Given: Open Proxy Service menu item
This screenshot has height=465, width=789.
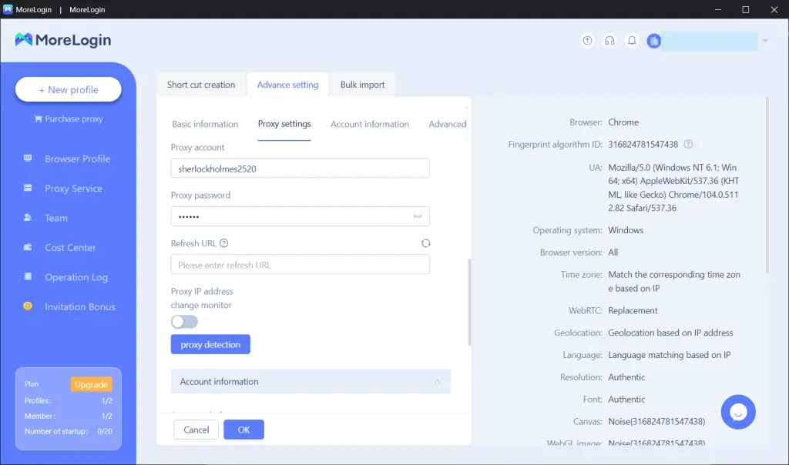Looking at the screenshot, I should click(73, 188).
